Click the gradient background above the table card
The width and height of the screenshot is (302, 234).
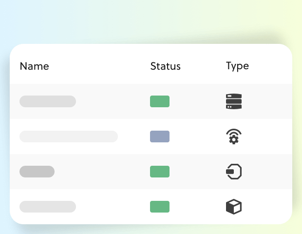click(x=151, y=21)
